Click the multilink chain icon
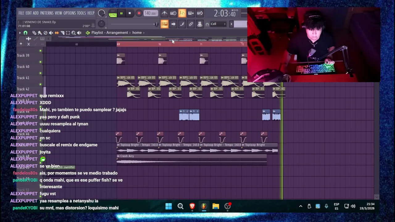This screenshot has height=222, width=395. click(x=191, y=24)
